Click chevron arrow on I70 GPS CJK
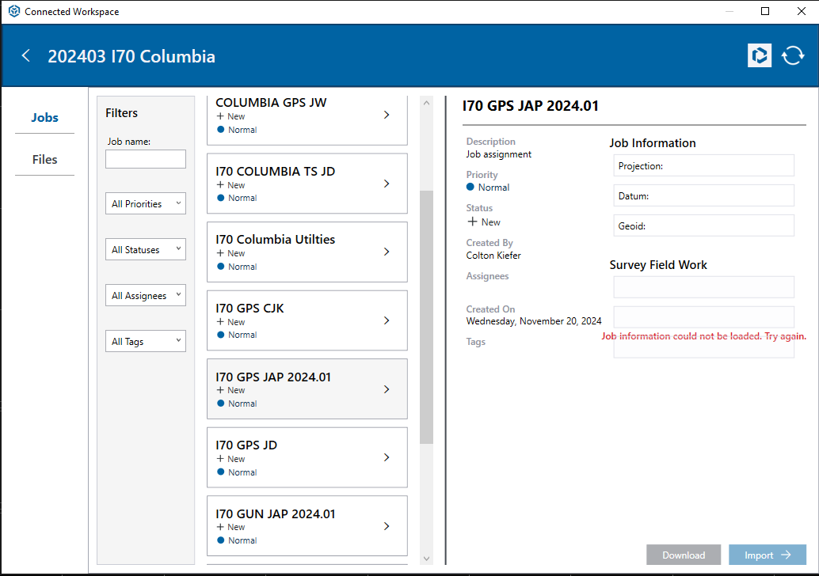This screenshot has height=576, width=819. pyautogui.click(x=387, y=320)
